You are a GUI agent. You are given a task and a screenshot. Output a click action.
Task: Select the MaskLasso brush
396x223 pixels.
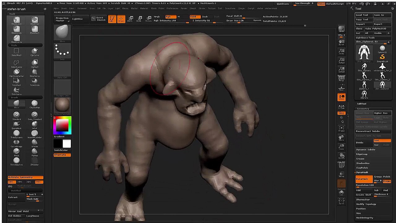[x=17, y=21]
